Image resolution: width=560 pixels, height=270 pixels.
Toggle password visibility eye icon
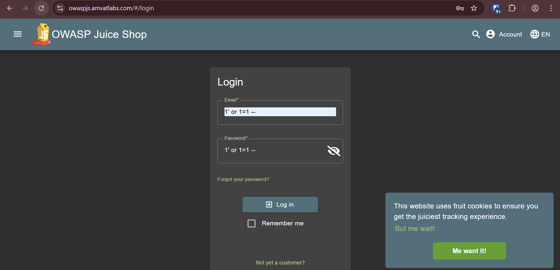pos(334,151)
